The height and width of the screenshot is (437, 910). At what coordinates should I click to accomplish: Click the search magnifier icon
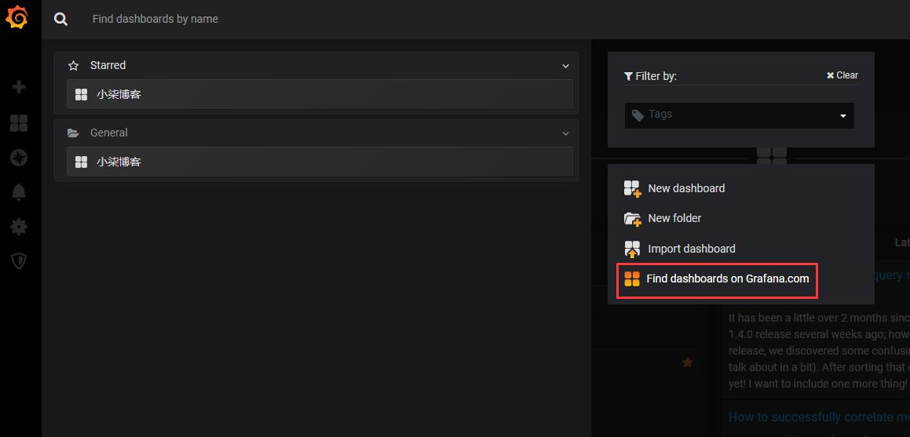61,19
